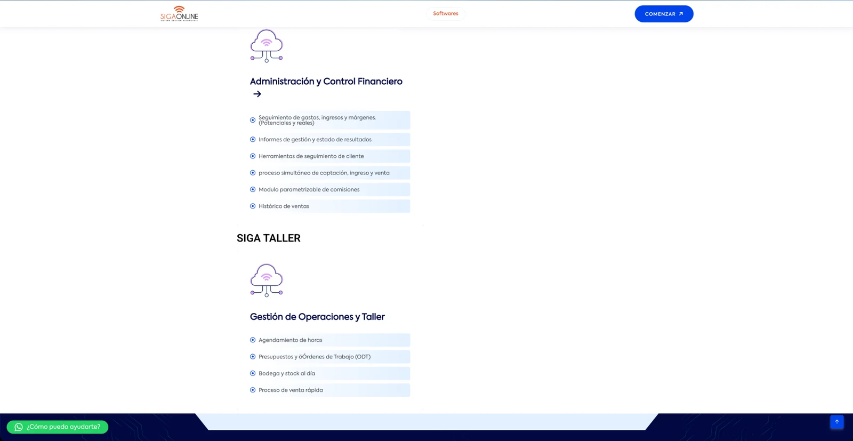Select 'proceso simultáneo de captación, ingreso y venta'
The image size is (853, 441).
click(324, 173)
